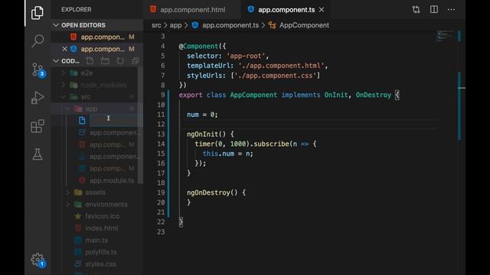
Task: Expand the assets folder
Action: tap(97, 192)
